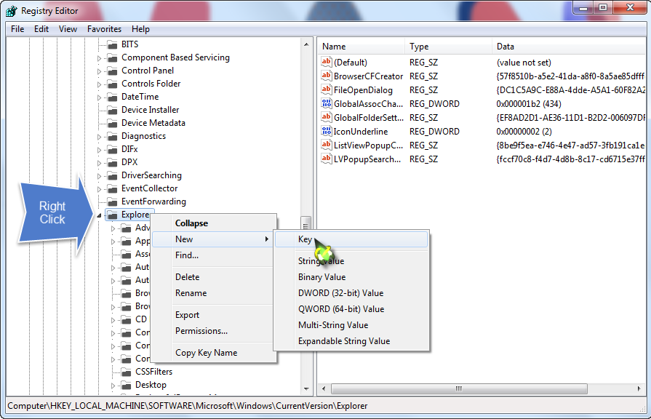This screenshot has width=651, height=419.
Task: Click the Desktop folder icon
Action: (127, 385)
